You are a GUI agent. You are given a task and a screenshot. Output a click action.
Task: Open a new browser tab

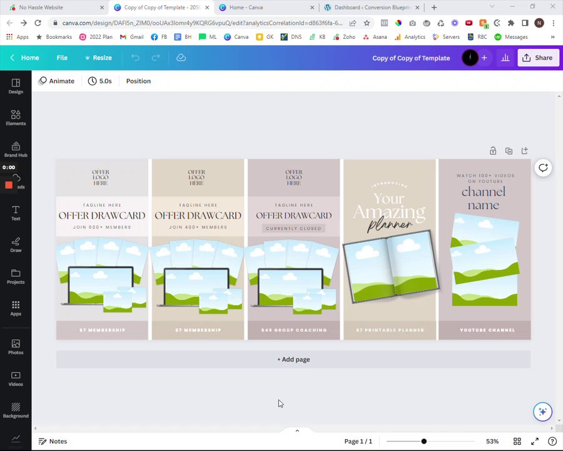coord(434,7)
